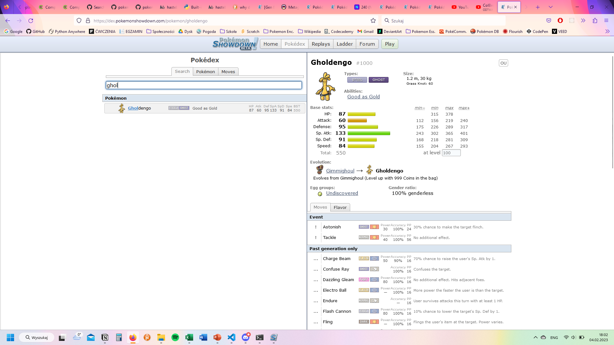Show more bookmarks chevron
The image size is (614, 345).
coord(607,31)
